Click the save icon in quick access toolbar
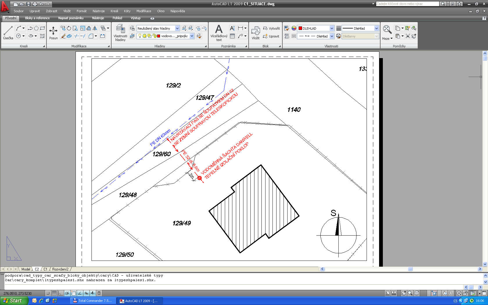The image size is (488, 305). (x=28, y=4)
